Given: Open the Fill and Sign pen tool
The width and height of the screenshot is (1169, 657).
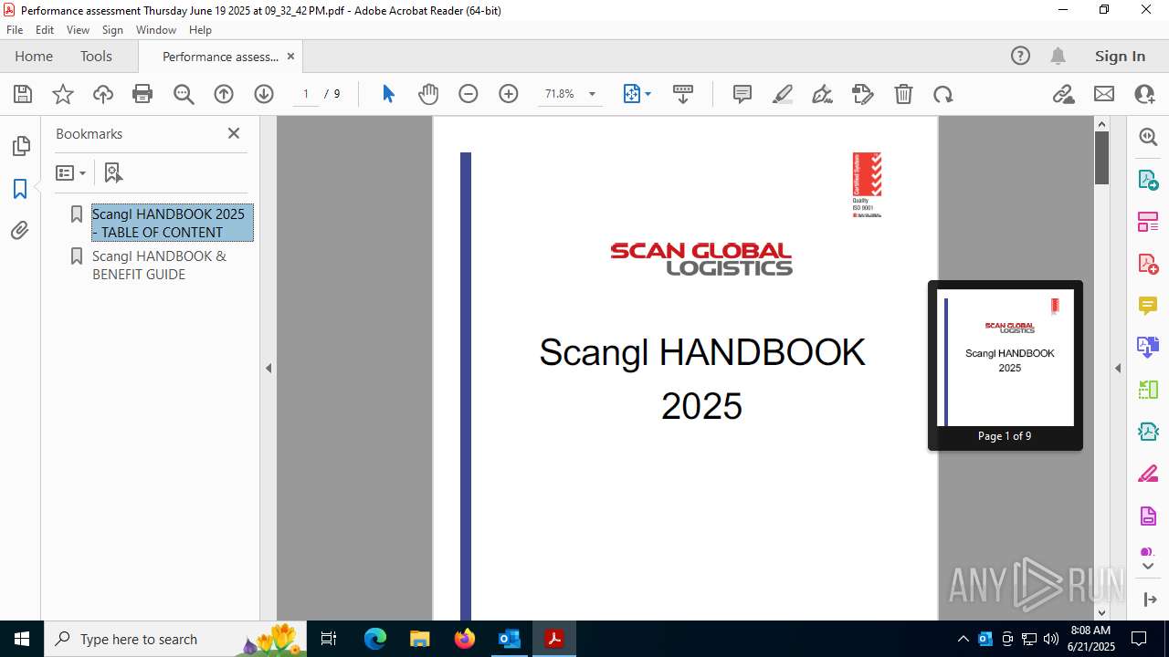Looking at the screenshot, I should 822,94.
